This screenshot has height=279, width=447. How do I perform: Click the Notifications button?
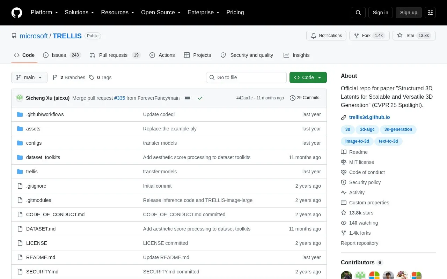[326, 36]
